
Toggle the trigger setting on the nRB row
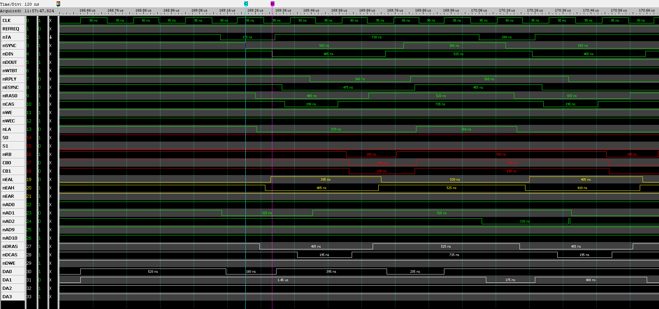pyautogui.click(x=51, y=154)
